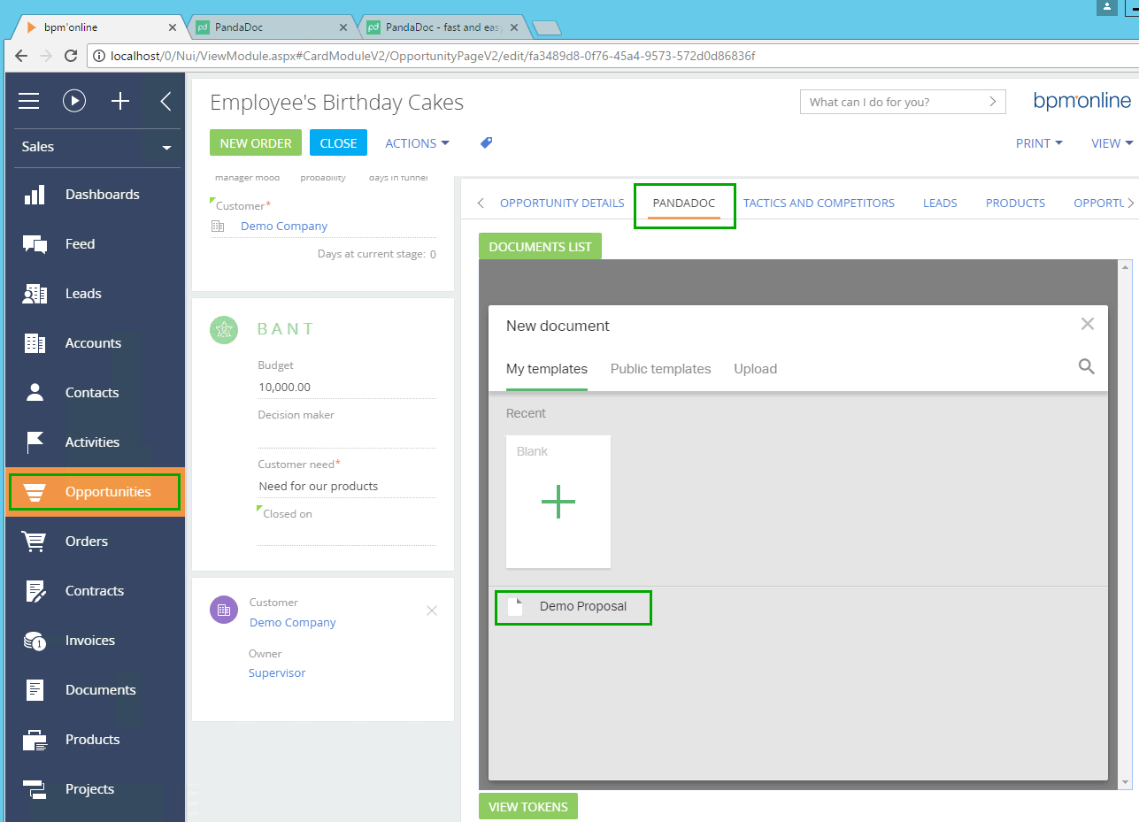Screen dimensions: 1139x822
Task: Open the Supervisor owner link
Action: tap(277, 673)
